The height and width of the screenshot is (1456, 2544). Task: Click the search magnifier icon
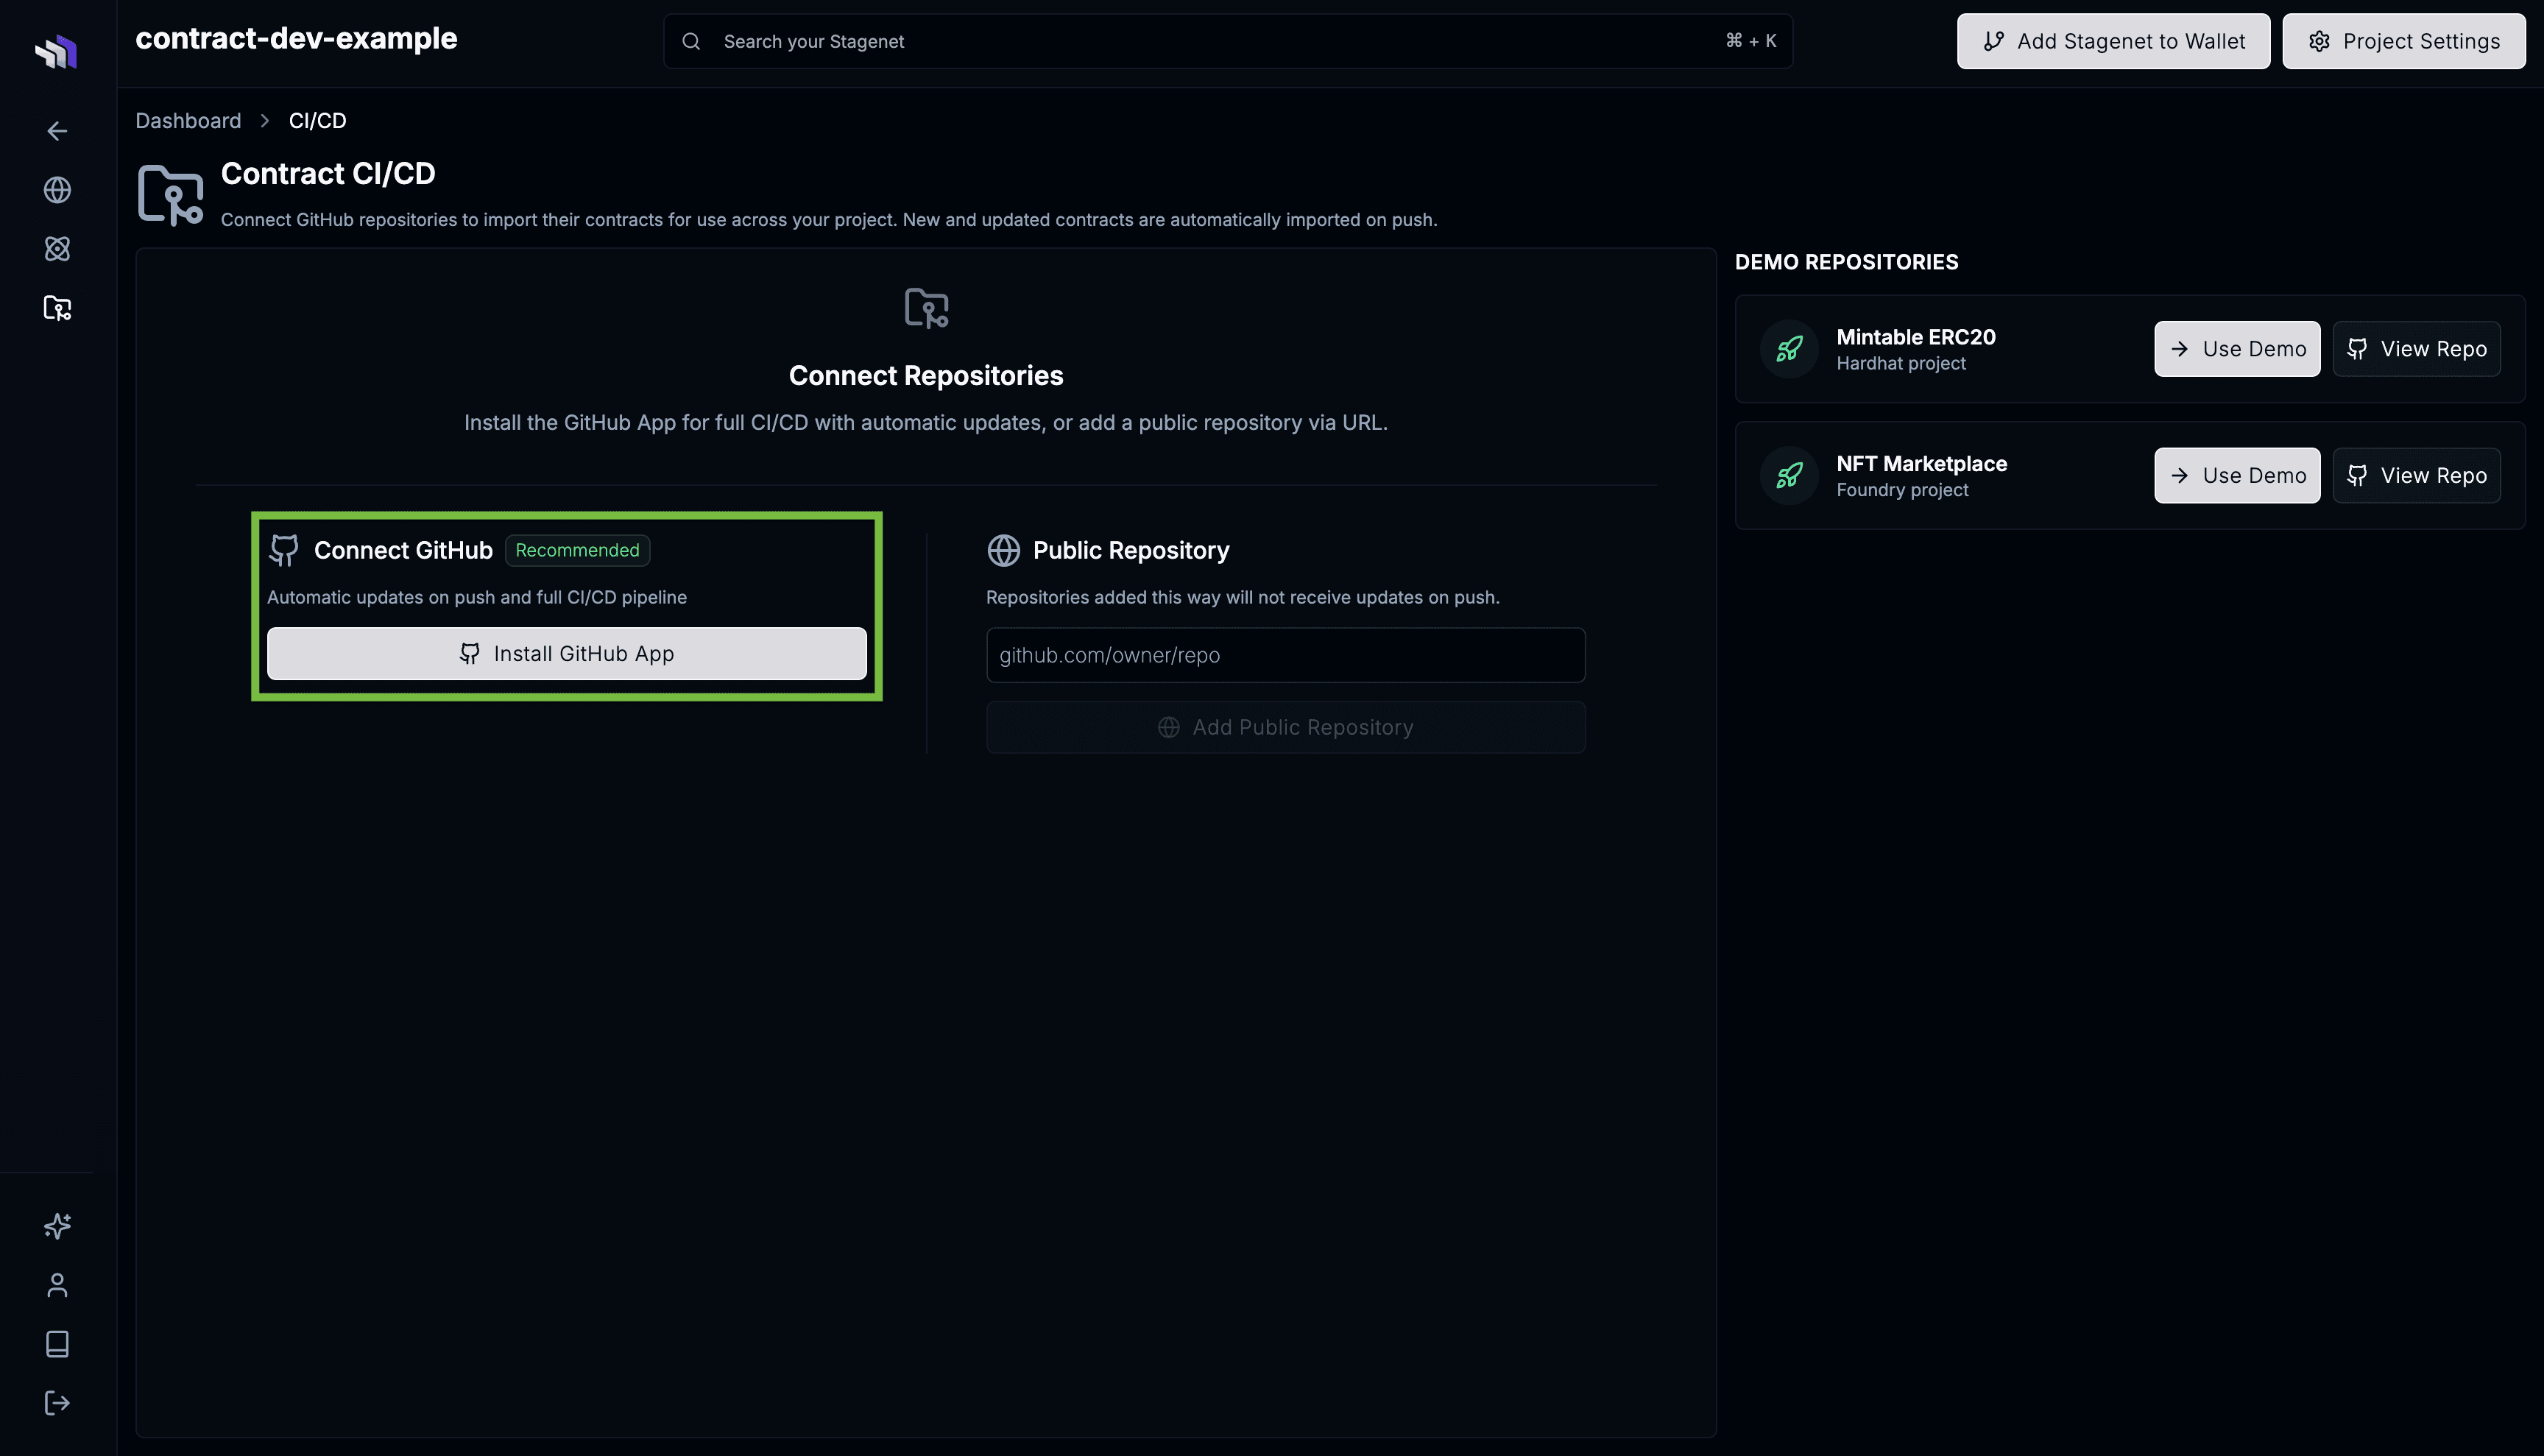pos(692,41)
